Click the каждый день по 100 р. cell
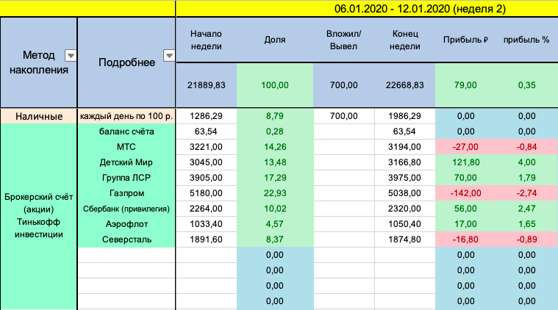 pyautogui.click(x=126, y=116)
